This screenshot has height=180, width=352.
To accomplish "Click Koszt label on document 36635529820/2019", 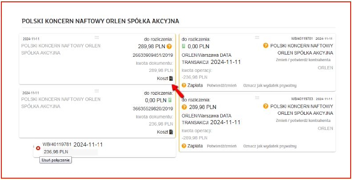I will pyautogui.click(x=163, y=132).
